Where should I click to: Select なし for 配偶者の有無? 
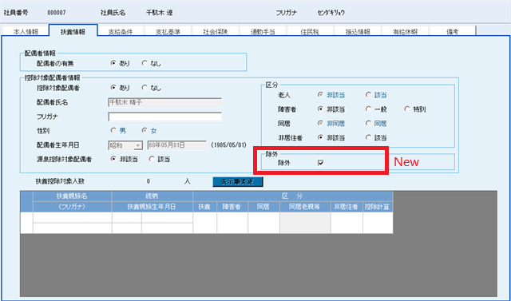pyautogui.click(x=145, y=64)
